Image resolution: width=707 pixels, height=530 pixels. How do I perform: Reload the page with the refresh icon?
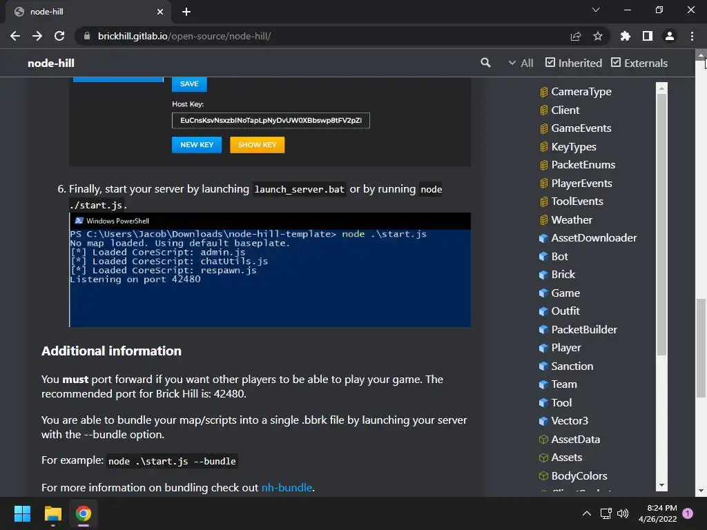click(x=59, y=36)
